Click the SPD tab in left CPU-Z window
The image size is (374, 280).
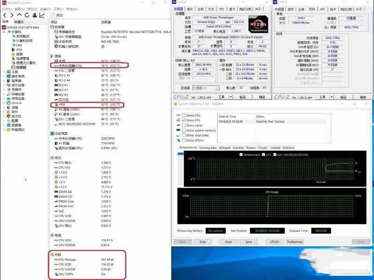(221, 9)
